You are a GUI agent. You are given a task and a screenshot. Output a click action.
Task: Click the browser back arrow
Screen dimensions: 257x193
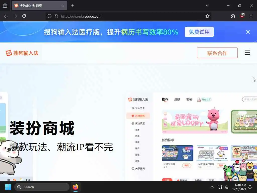pos(6,16)
